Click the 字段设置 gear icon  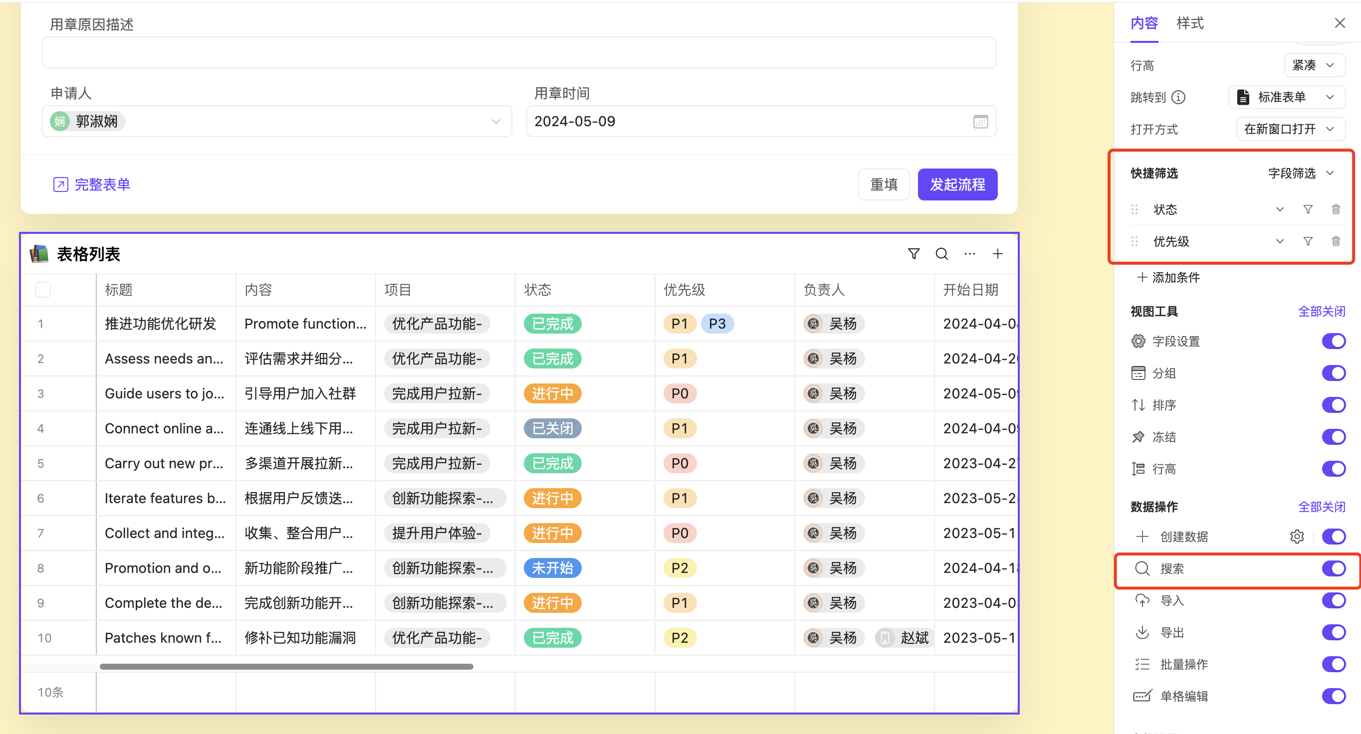[x=1138, y=341]
